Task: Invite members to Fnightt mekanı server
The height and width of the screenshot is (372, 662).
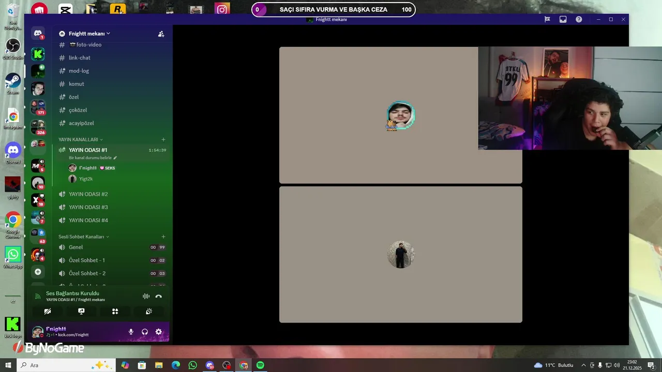Action: tap(161, 34)
